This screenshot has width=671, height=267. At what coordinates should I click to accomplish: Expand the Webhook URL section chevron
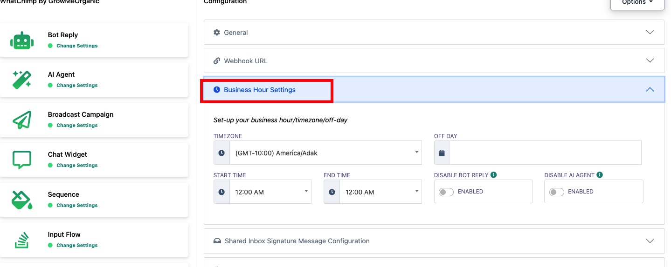point(650,61)
